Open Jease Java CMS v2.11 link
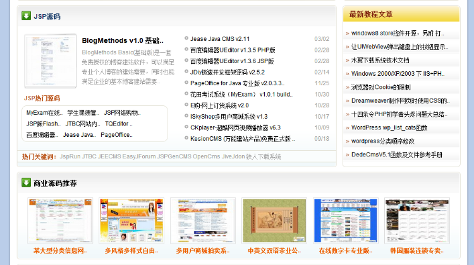The image size is (474, 265). click(x=220, y=39)
